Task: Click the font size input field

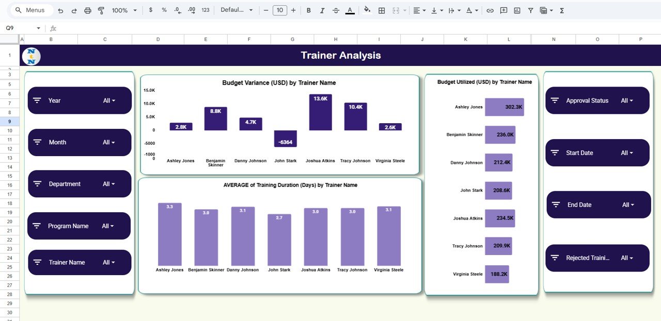Action: 279,10
